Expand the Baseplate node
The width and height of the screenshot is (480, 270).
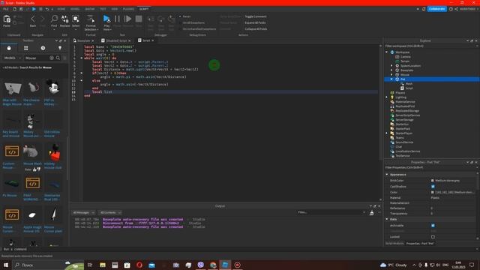(x=391, y=70)
